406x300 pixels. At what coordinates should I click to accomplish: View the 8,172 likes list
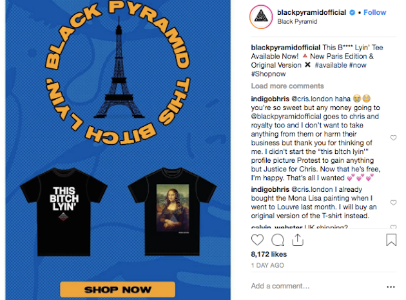[x=269, y=254]
